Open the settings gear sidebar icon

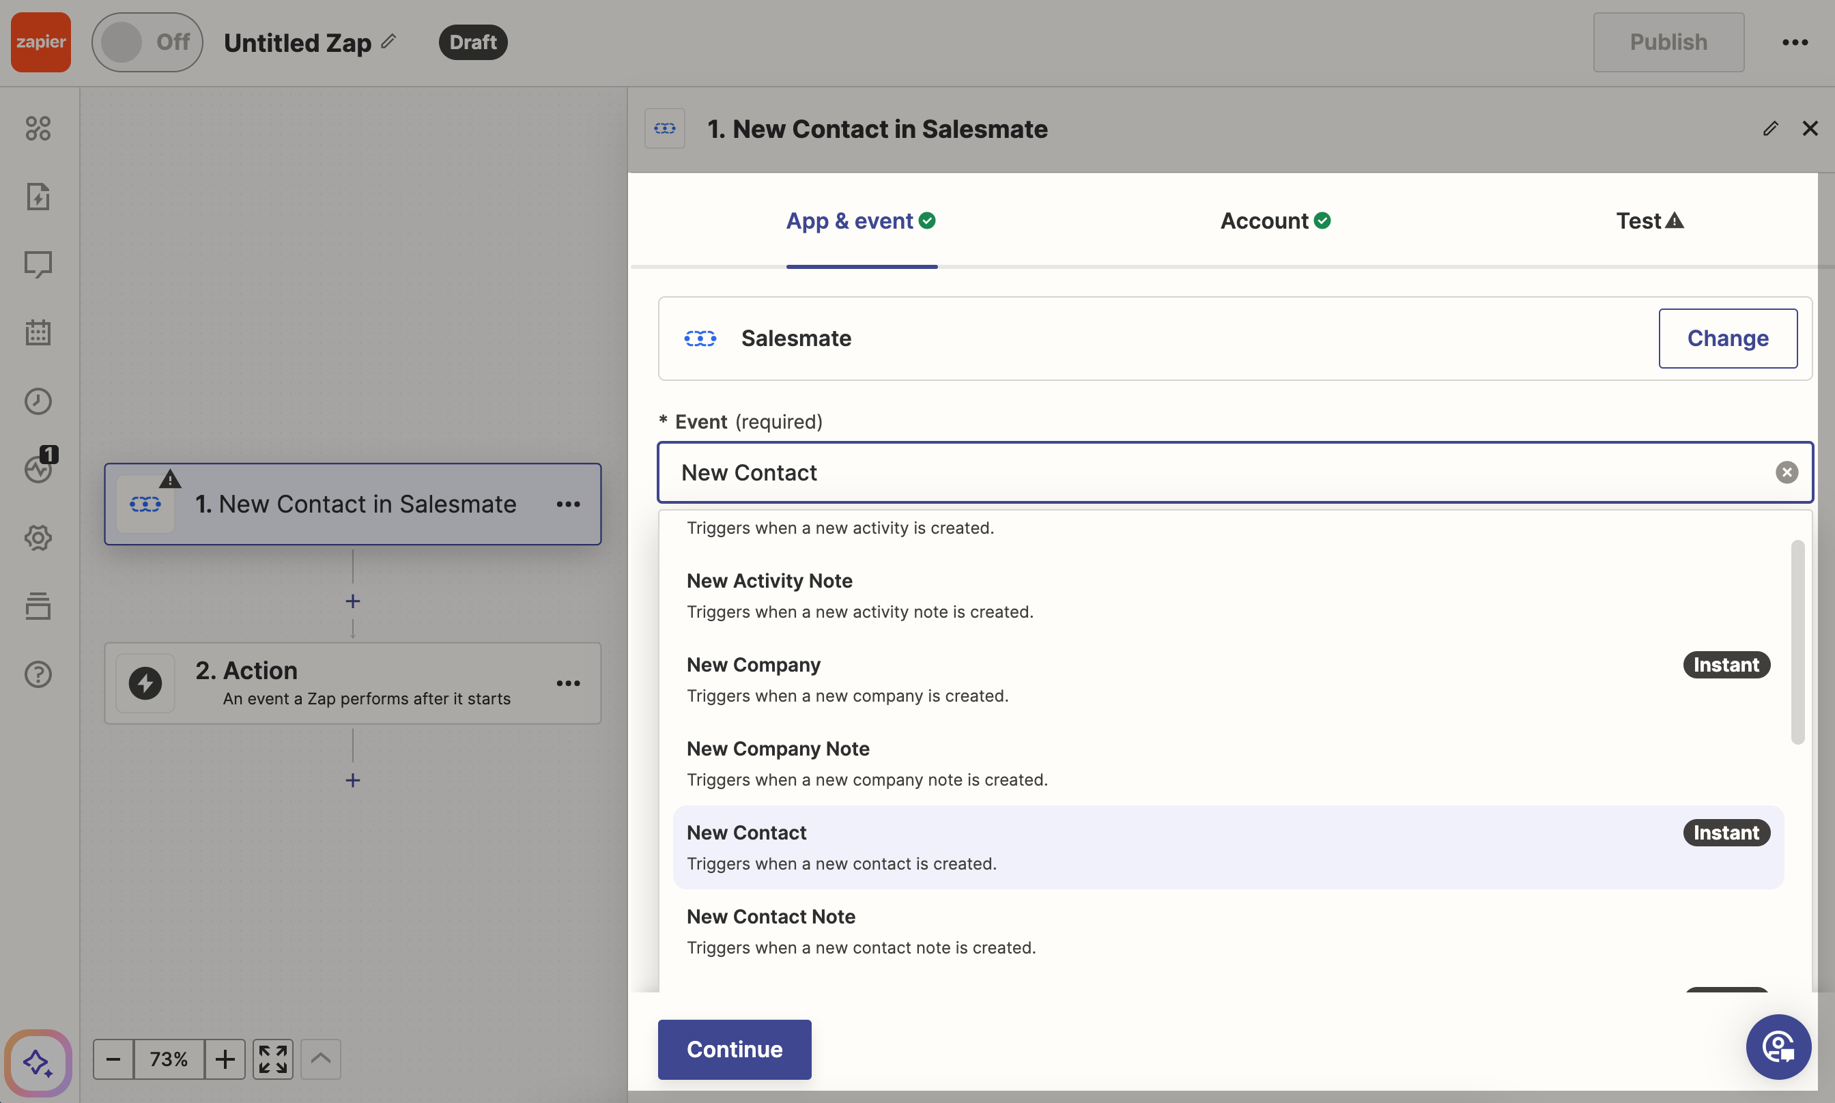[38, 537]
